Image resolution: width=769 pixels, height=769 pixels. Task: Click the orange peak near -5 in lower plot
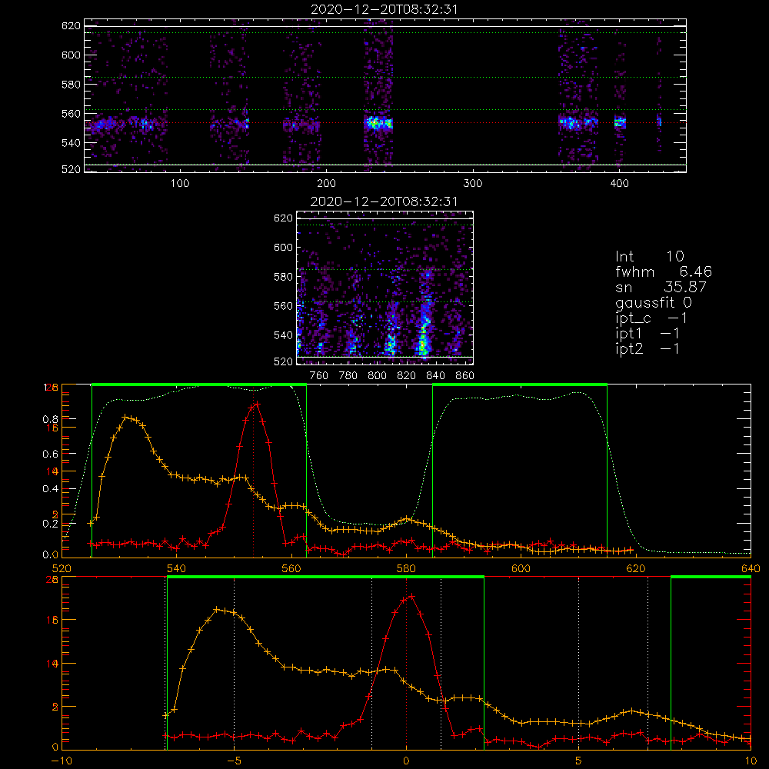(x=217, y=609)
